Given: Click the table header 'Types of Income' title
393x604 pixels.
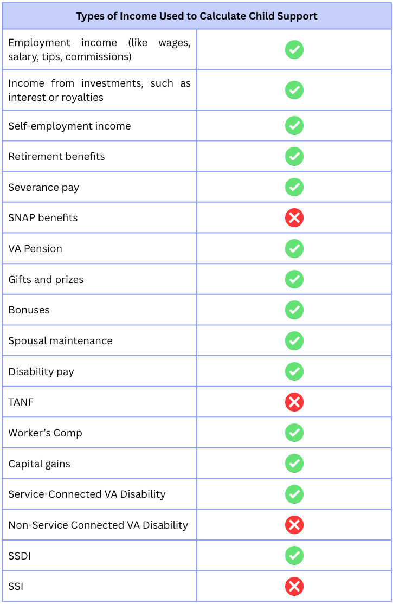Looking at the screenshot, I should pyautogui.click(x=197, y=16).
